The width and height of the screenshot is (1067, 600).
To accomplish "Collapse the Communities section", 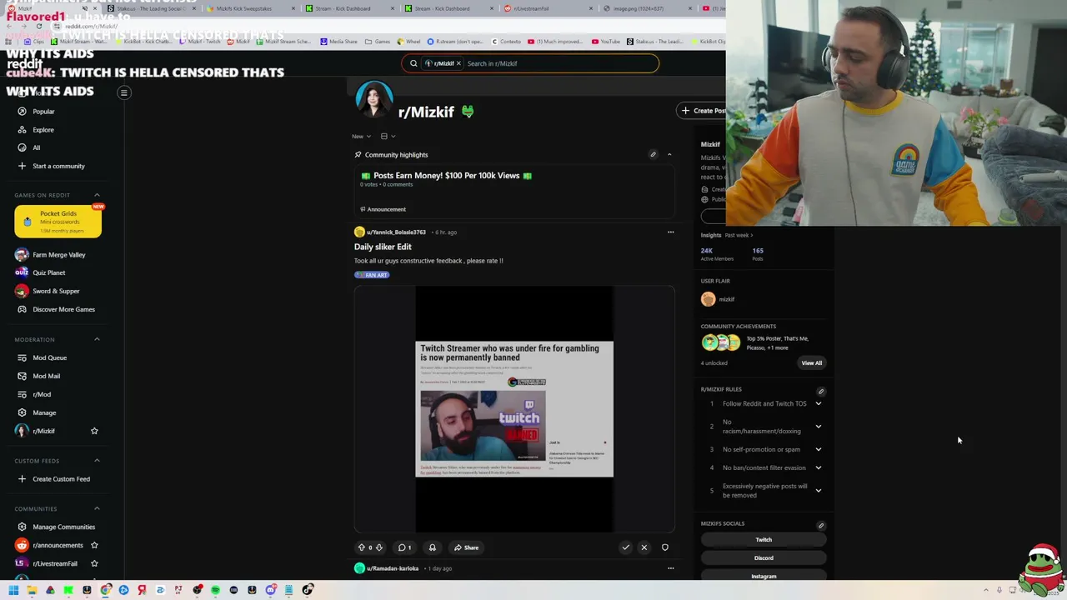I will [97, 508].
